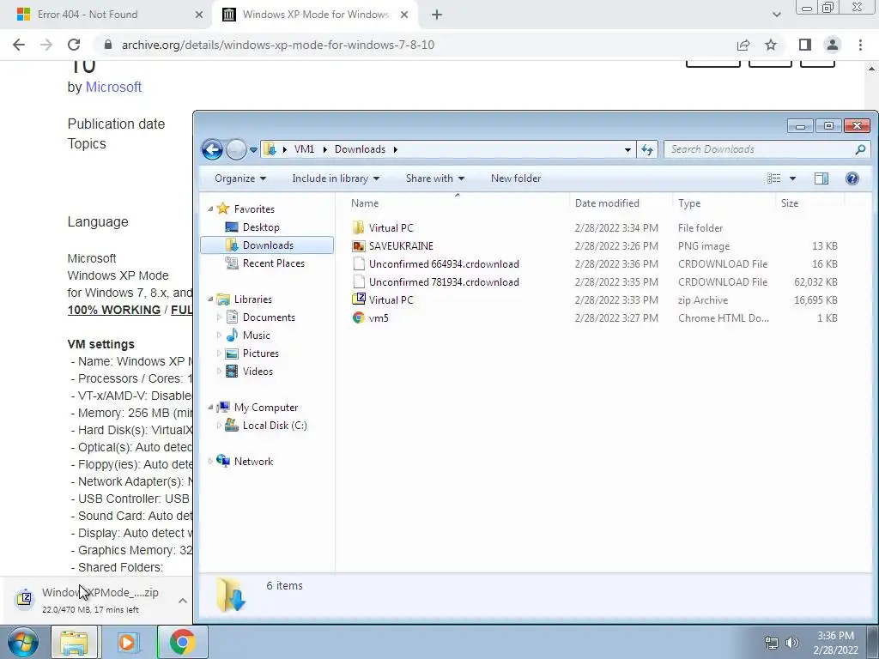Click the Explorer Help icon

pyautogui.click(x=852, y=178)
